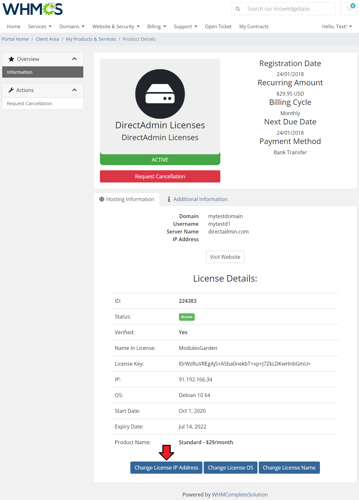Image resolution: width=359 pixels, height=500 pixels.
Task: Open the shopping cart icon
Action: tap(349, 9)
